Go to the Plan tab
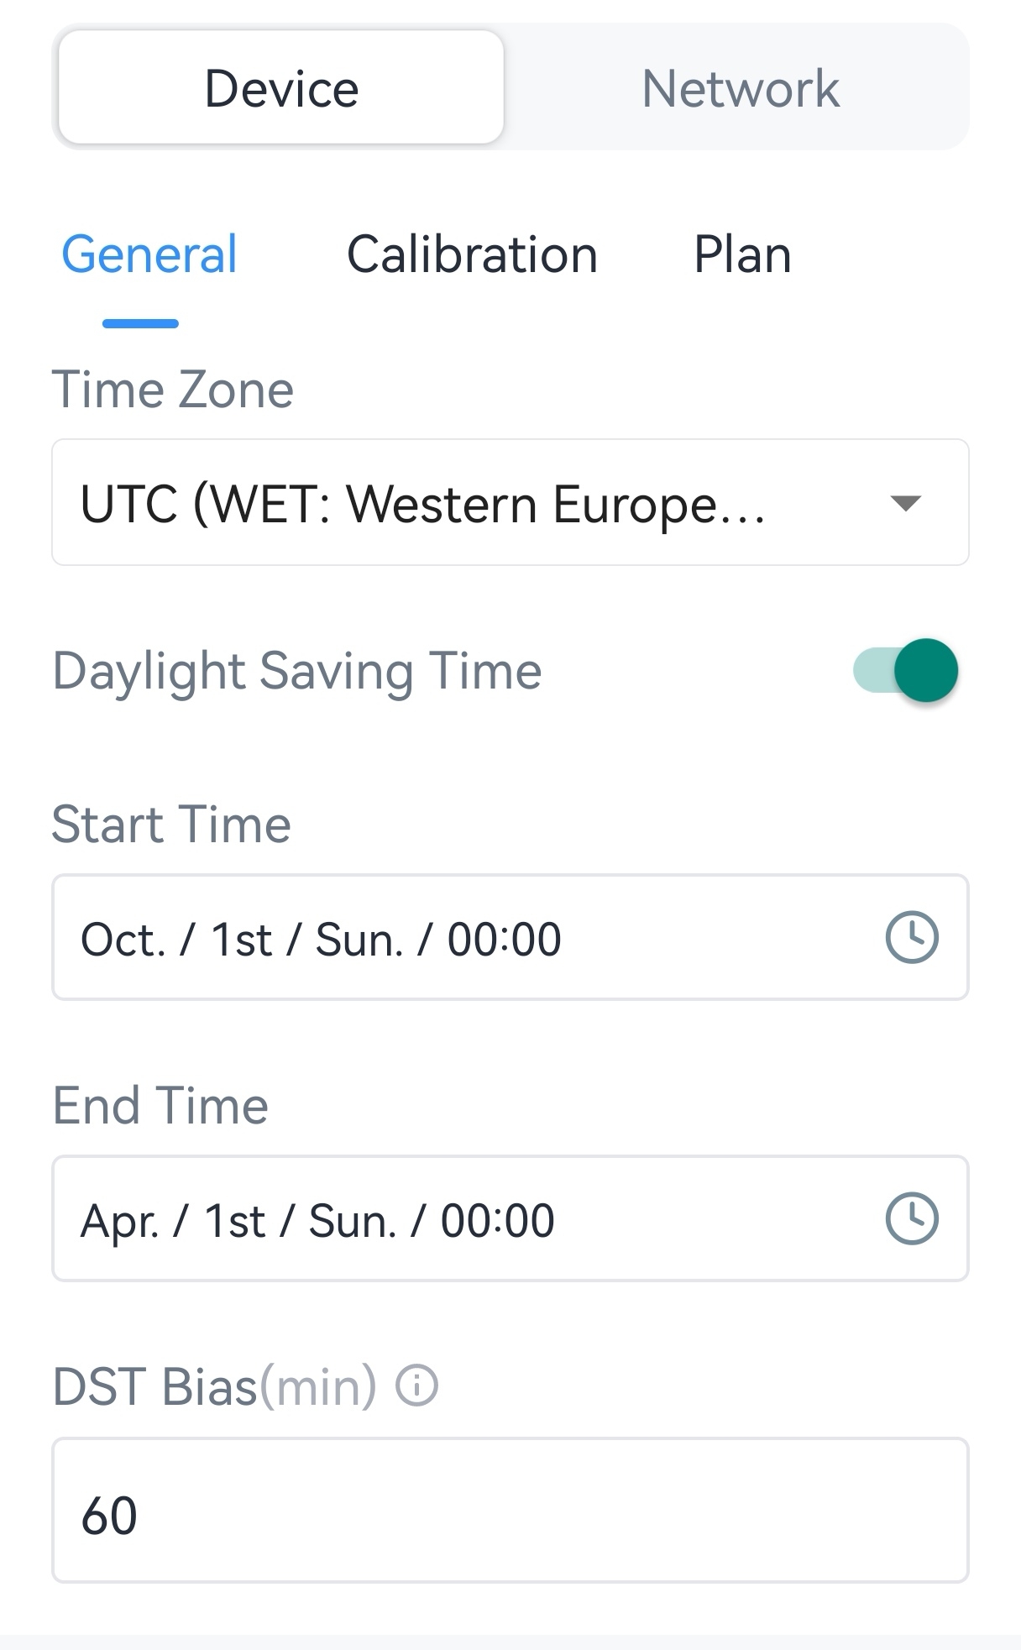 [742, 254]
